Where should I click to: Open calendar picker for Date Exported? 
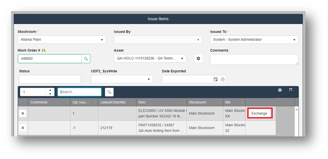[x=216, y=79]
